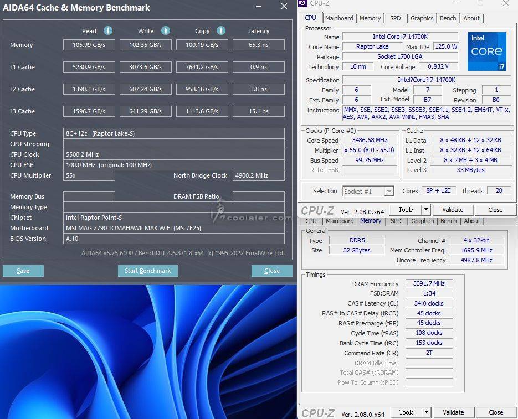Click DRAM Frequency value 3391.7 MHz
Viewport: 518px width, 419px height.
(429, 283)
